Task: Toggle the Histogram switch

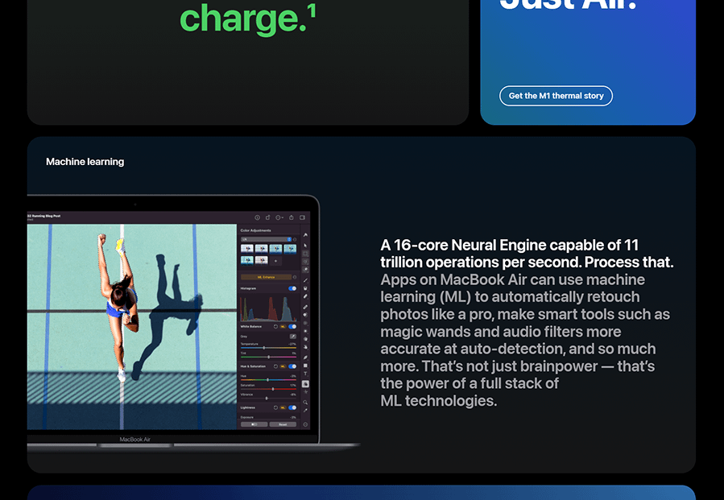Action: pos(292,287)
